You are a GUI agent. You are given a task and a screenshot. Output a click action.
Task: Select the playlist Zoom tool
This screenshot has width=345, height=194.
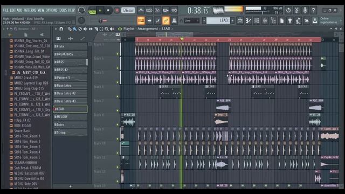coord(107,29)
